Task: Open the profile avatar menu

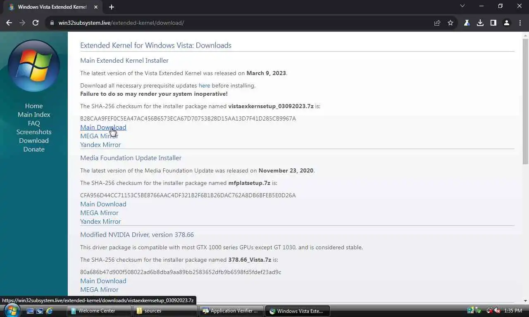Action: (x=507, y=23)
